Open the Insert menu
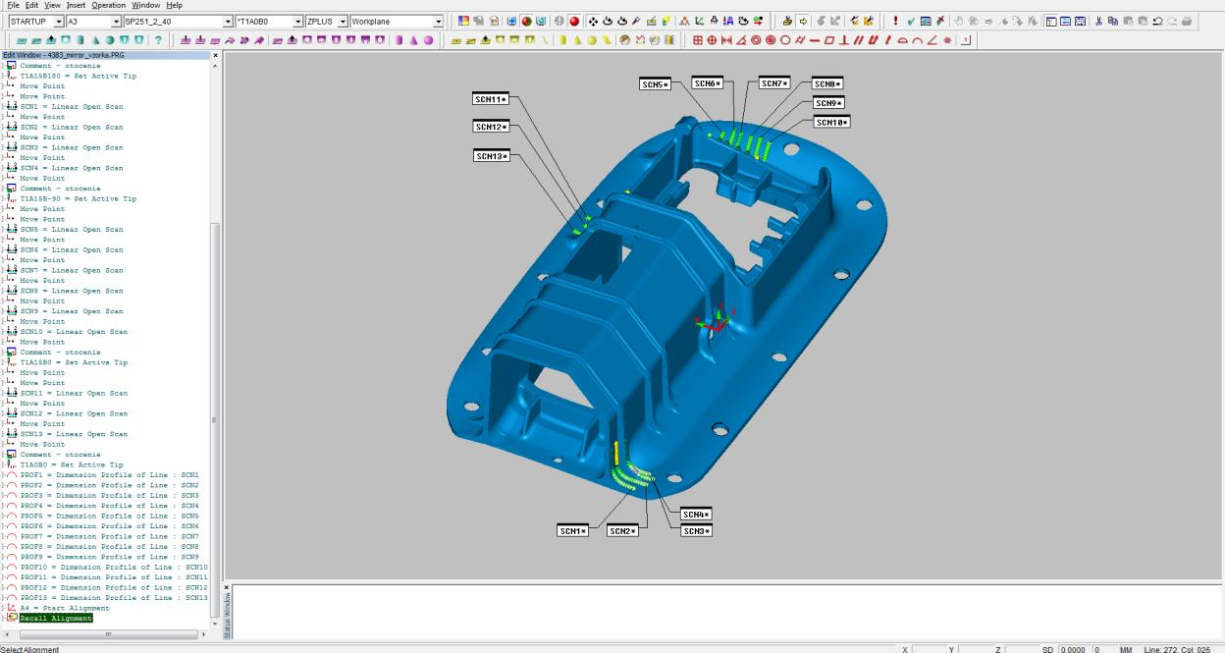Screen dimensions: 1225x653 [x=76, y=5]
